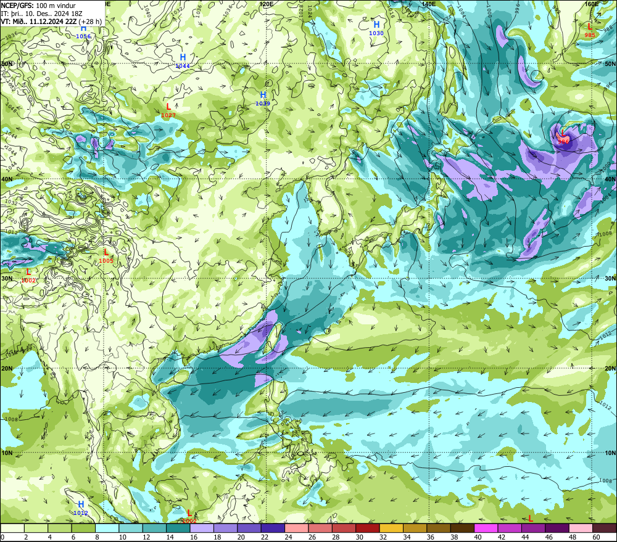Click the initial time line 'IT: þri.. 10. Des.. 2024 18Z'

(x=41, y=14)
